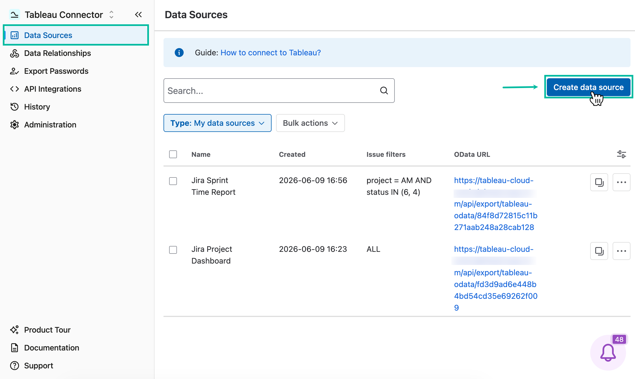Viewport: 635px width, 379px height.
Task: Select the Jira Sprint Time Report checkbox
Action: (173, 181)
